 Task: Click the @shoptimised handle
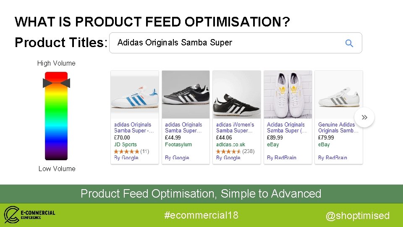[358, 216]
